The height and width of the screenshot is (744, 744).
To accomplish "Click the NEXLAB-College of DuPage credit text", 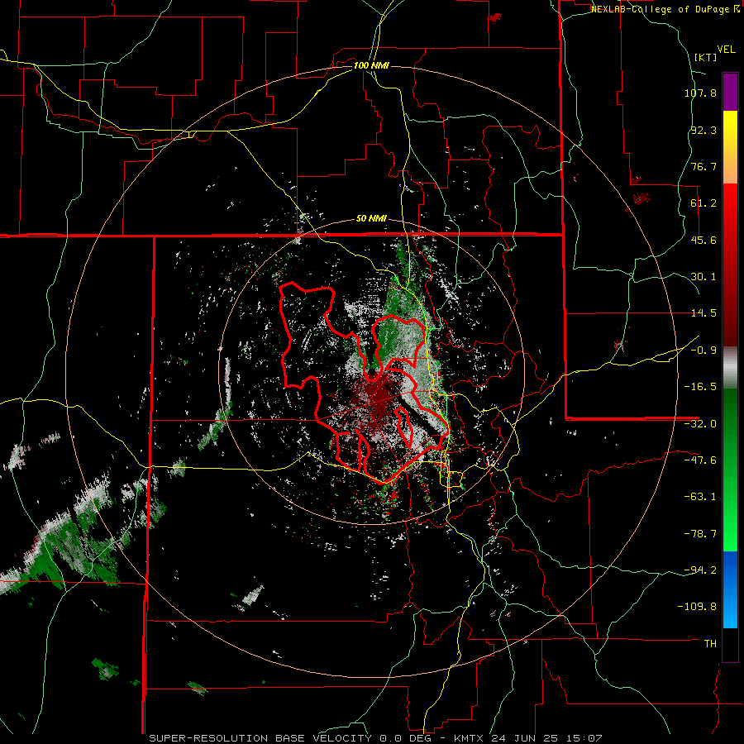I will (665, 9).
